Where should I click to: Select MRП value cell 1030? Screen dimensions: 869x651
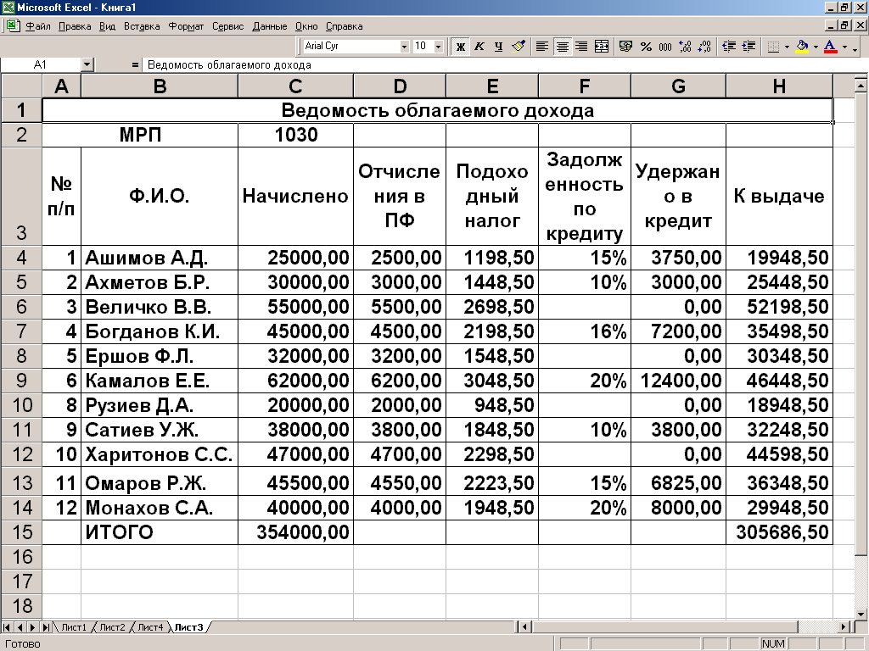tap(295, 135)
